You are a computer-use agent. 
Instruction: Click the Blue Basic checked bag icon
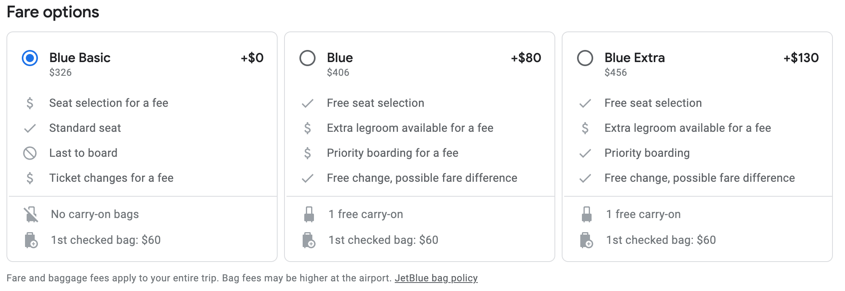pos(31,240)
